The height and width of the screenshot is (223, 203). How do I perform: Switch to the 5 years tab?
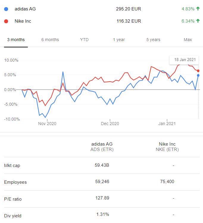coord(153,40)
